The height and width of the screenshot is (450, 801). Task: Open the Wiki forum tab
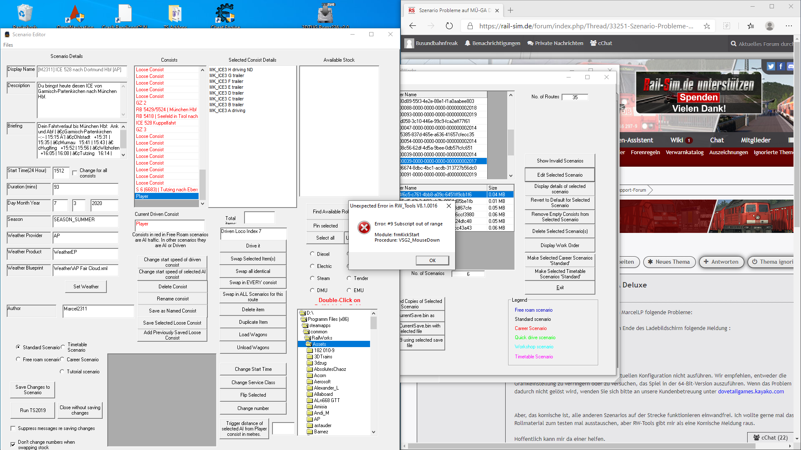[x=677, y=140]
